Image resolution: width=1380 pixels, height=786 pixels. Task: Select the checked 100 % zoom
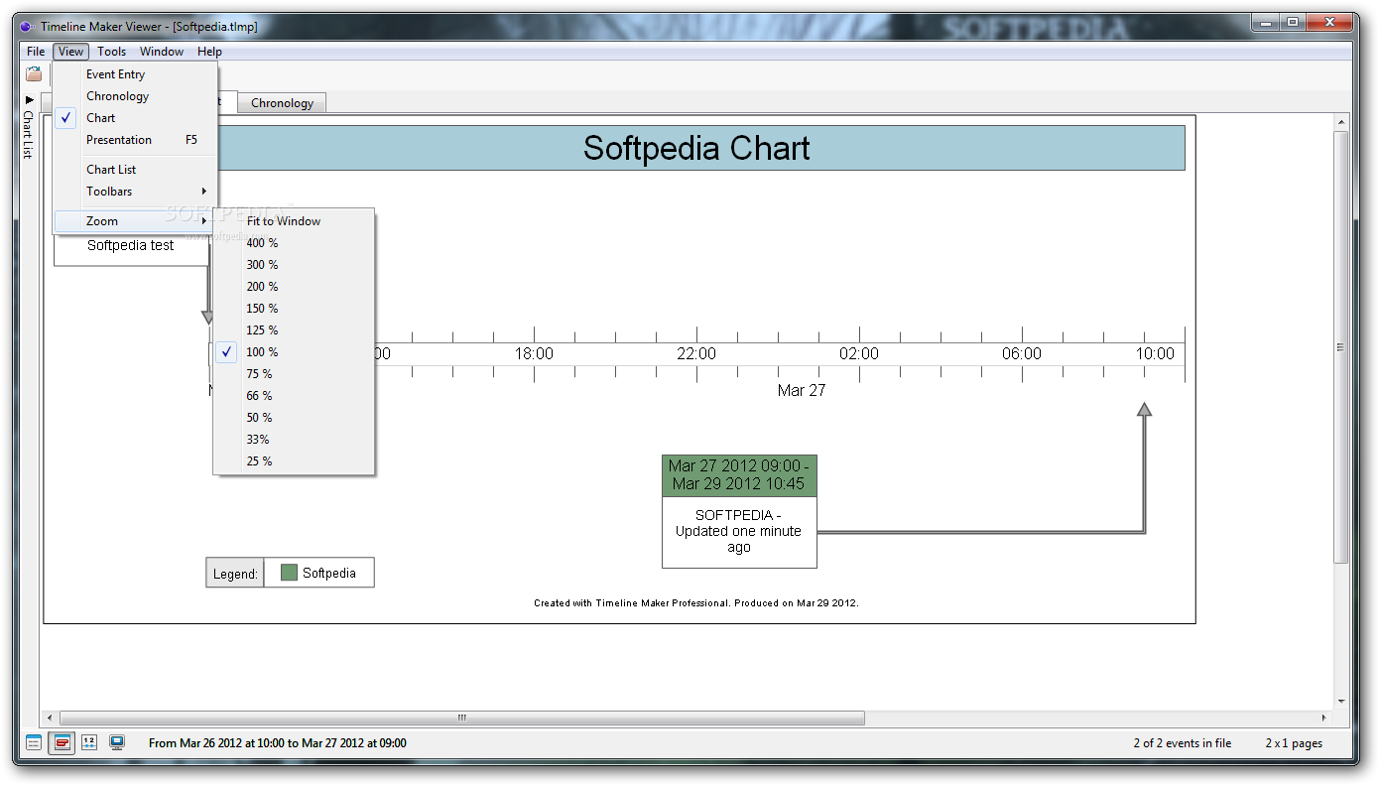[x=295, y=352]
